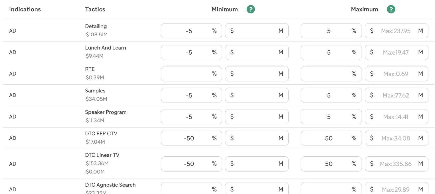Select Speaker Program maximum percent field
The image size is (435, 194).
[331, 117]
